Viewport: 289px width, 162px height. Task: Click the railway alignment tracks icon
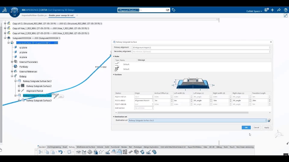click(x=78, y=152)
